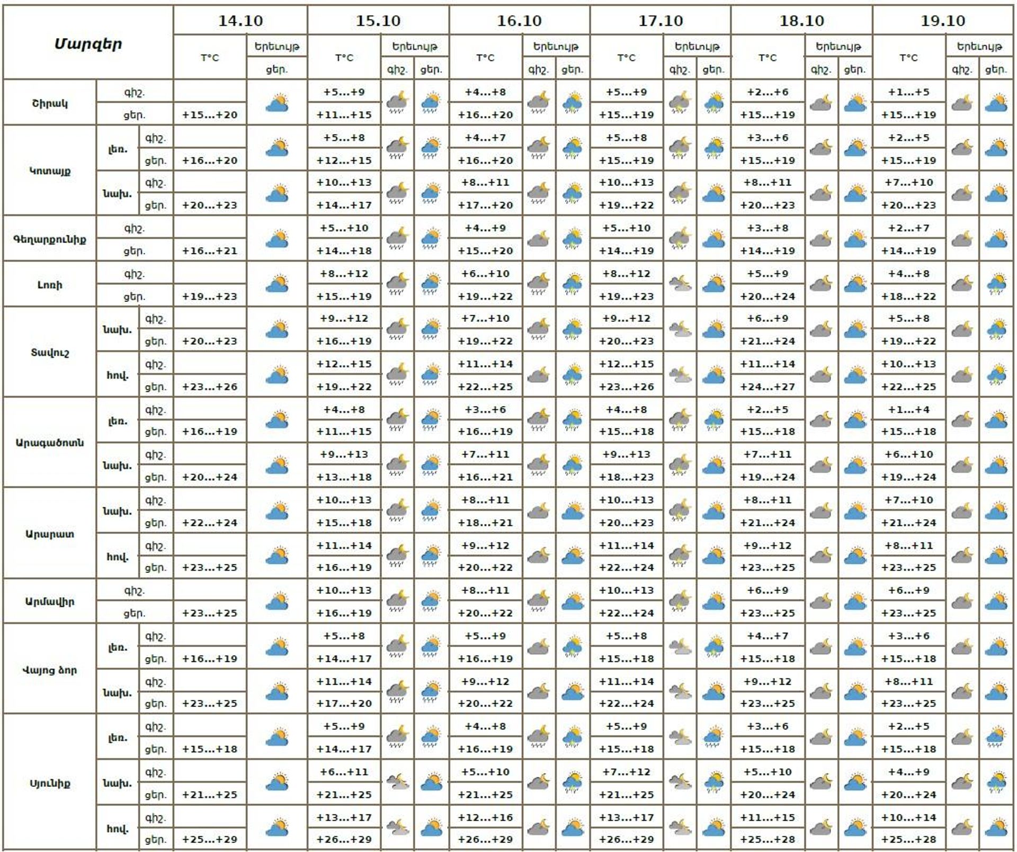Select Շիրակ 17.10 daytime thunderstorm icon
Viewport: 1017px width, 852px height.
pyautogui.click(x=714, y=103)
